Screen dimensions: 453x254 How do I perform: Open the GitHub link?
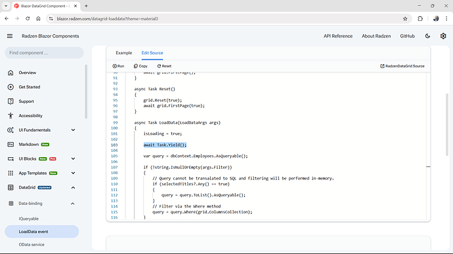[x=407, y=36]
